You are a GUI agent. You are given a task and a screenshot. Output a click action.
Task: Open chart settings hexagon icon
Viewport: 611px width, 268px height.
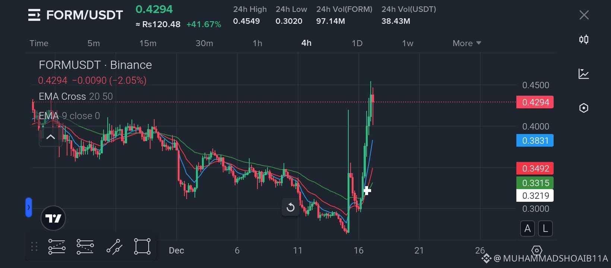tap(584, 108)
